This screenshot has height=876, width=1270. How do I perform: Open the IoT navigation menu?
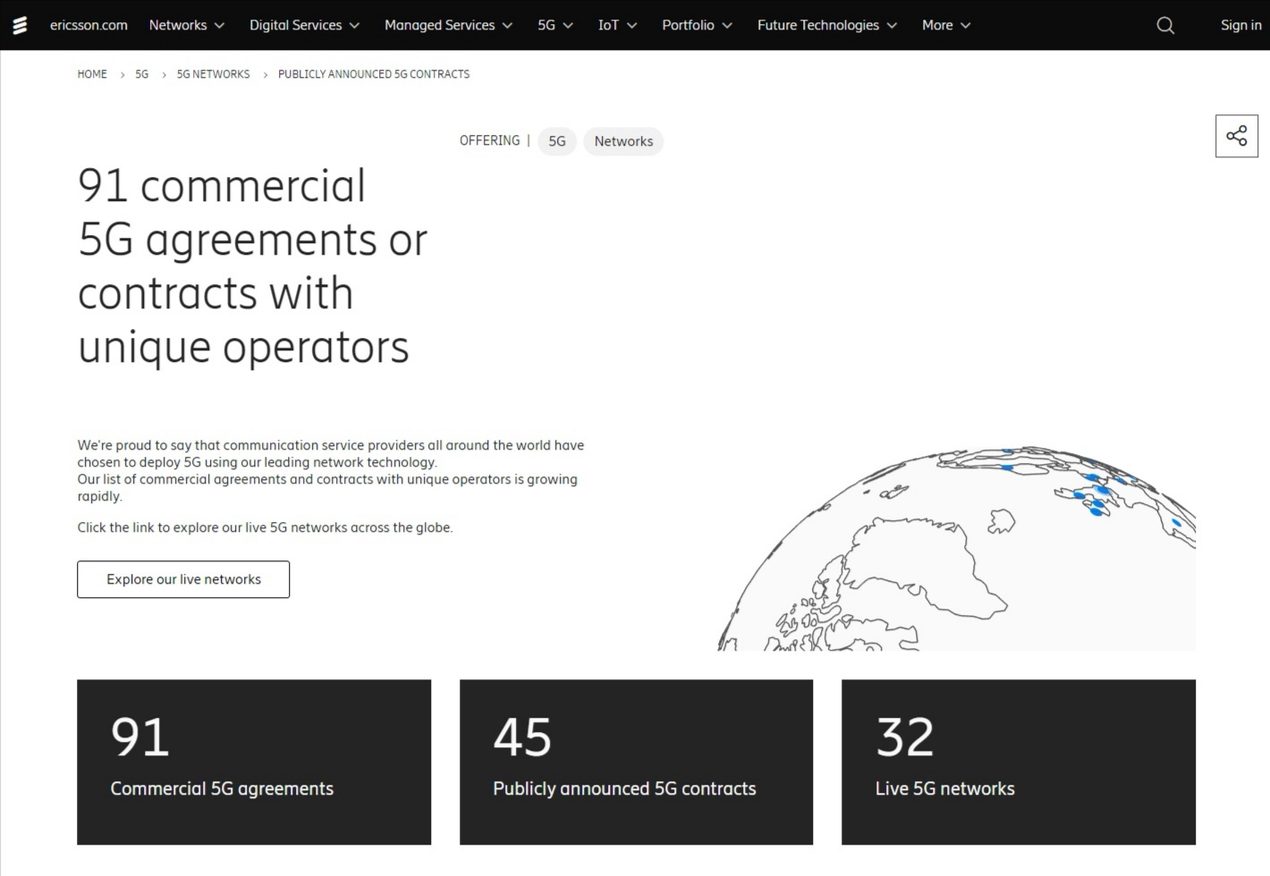tap(617, 25)
